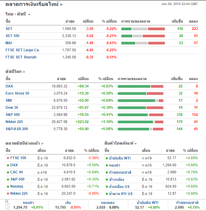
Task: Click the green up arrow beside CAC 40
Action: click(8, 172)
